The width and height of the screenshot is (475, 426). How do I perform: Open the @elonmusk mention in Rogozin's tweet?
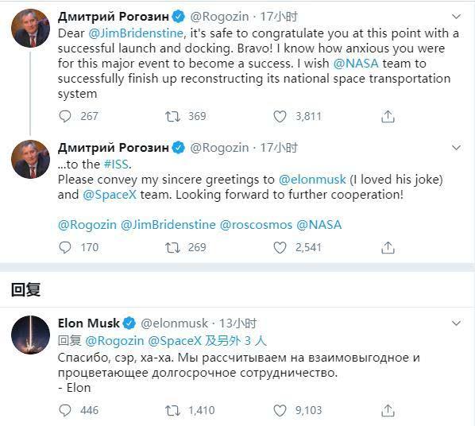tap(312, 180)
